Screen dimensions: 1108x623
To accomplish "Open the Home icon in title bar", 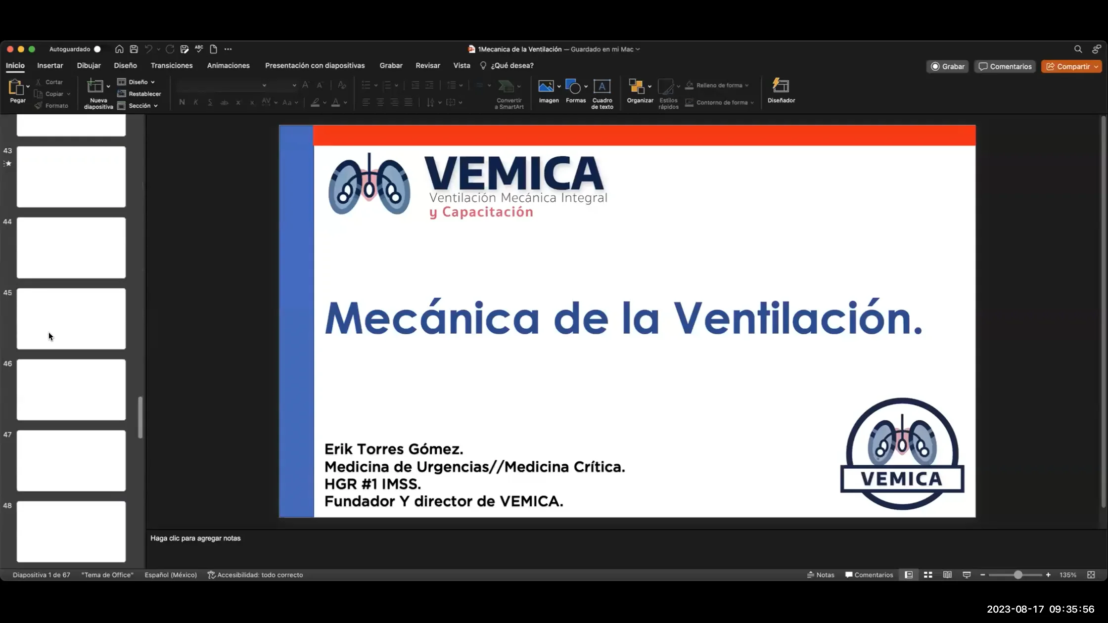I will [119, 49].
